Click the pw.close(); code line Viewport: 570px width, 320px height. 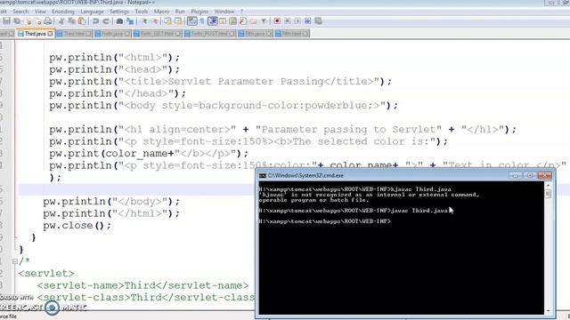[x=77, y=225]
